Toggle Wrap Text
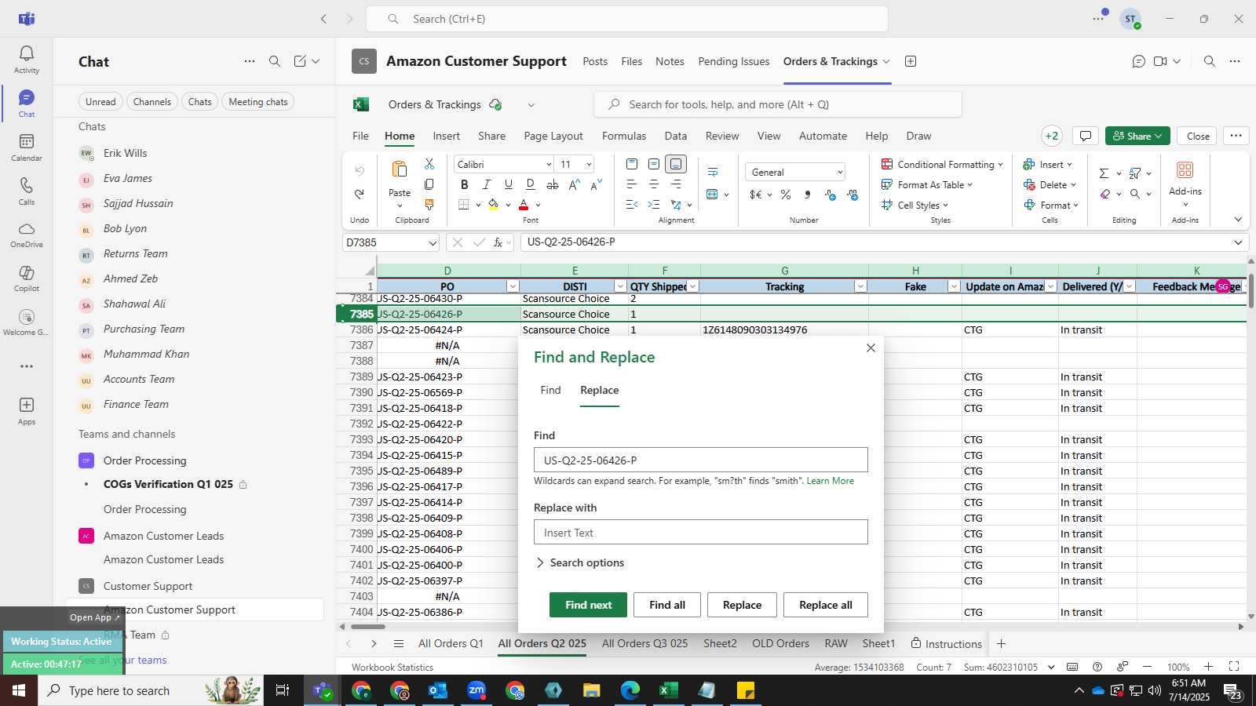1256x706 pixels. [x=713, y=172]
